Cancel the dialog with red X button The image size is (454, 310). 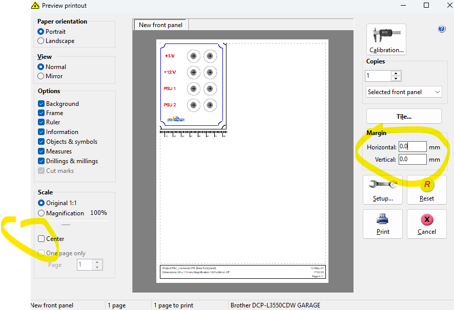426,224
